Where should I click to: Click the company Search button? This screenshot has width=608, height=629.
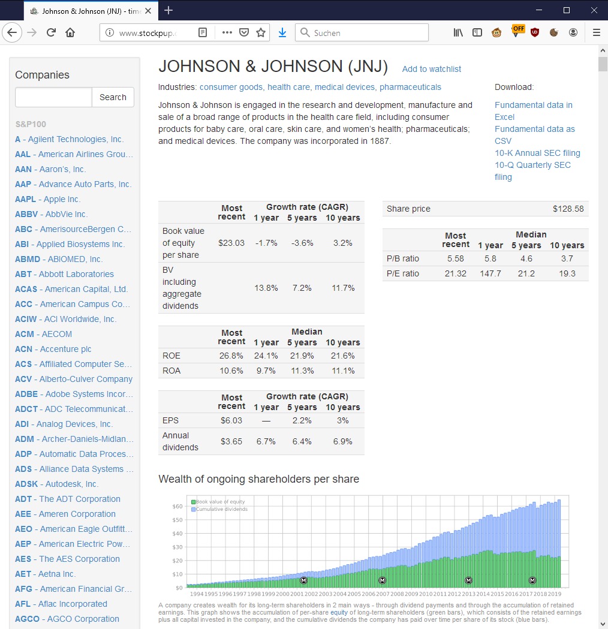(x=113, y=97)
